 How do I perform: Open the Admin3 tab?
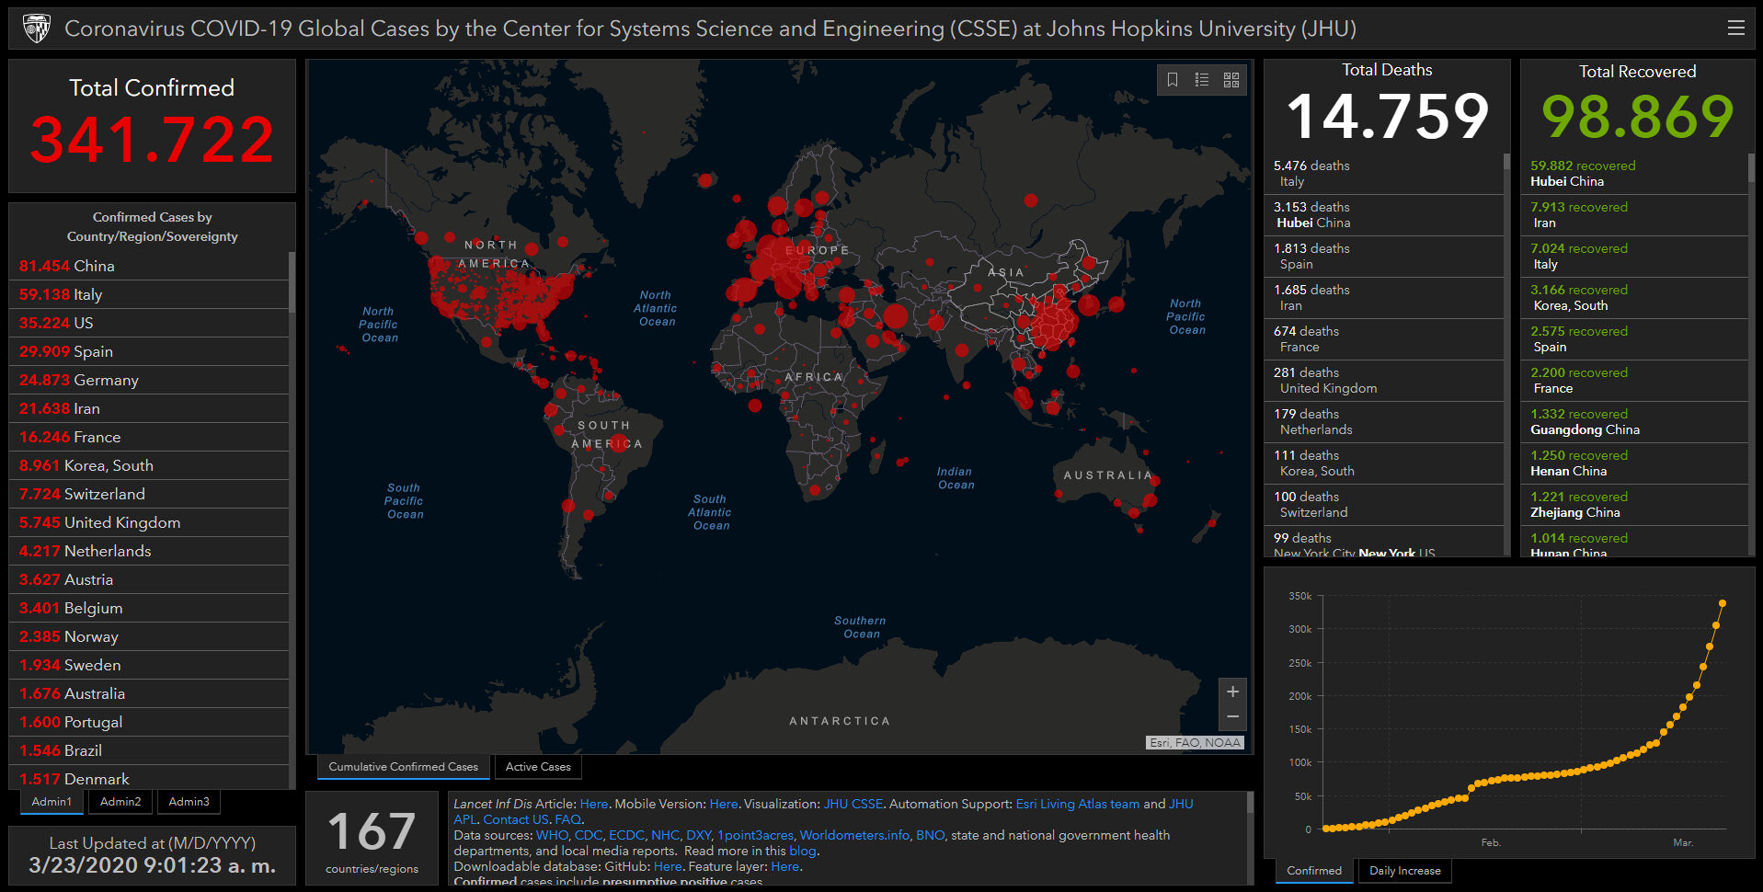[189, 802]
